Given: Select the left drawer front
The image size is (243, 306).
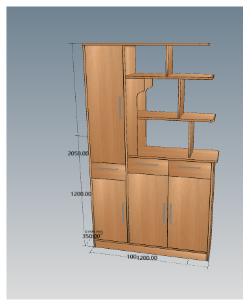Looking at the screenshot, I should [108, 171].
